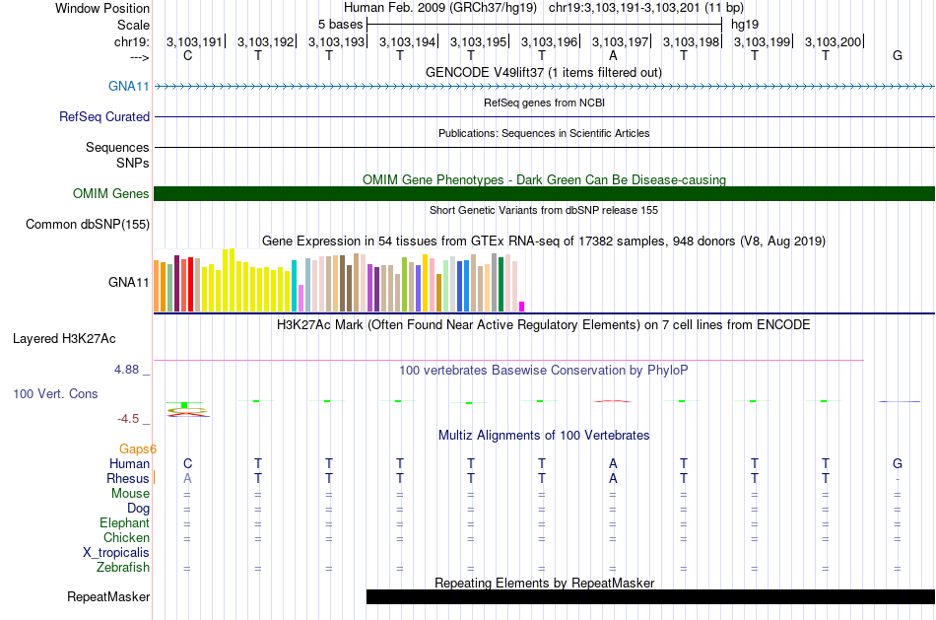The width and height of the screenshot is (936, 620).
Task: Click the H3K27Ac Mark track title
Action: (543, 325)
